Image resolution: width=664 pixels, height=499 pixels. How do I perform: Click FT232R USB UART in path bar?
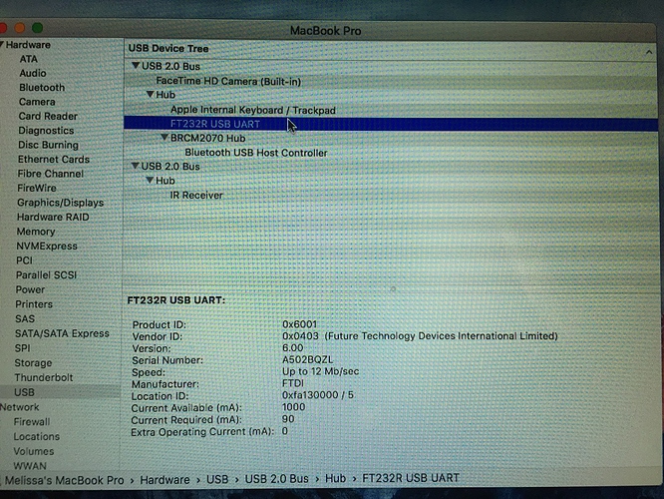[x=411, y=478]
